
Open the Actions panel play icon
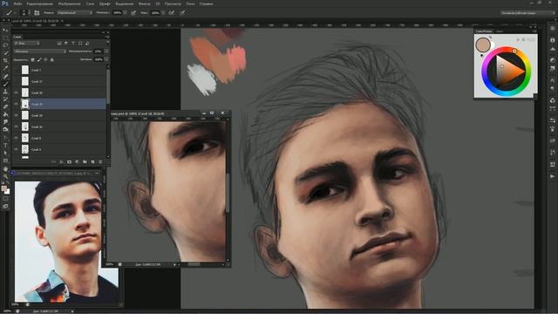click(x=552, y=176)
